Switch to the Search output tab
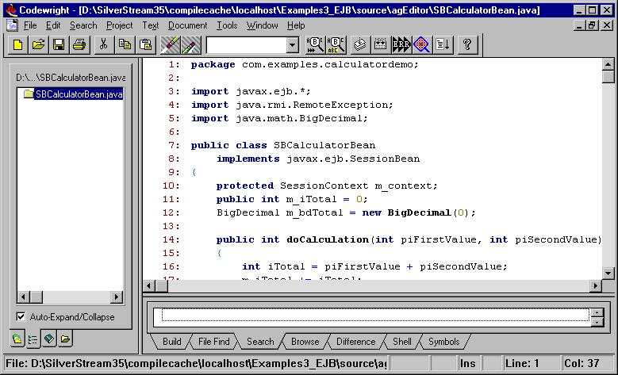This screenshot has width=618, height=375. click(260, 342)
